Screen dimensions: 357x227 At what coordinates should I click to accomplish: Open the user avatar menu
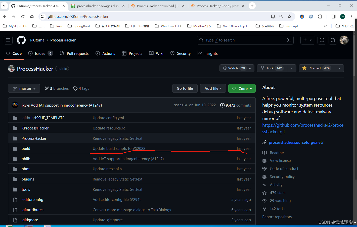click(x=344, y=40)
